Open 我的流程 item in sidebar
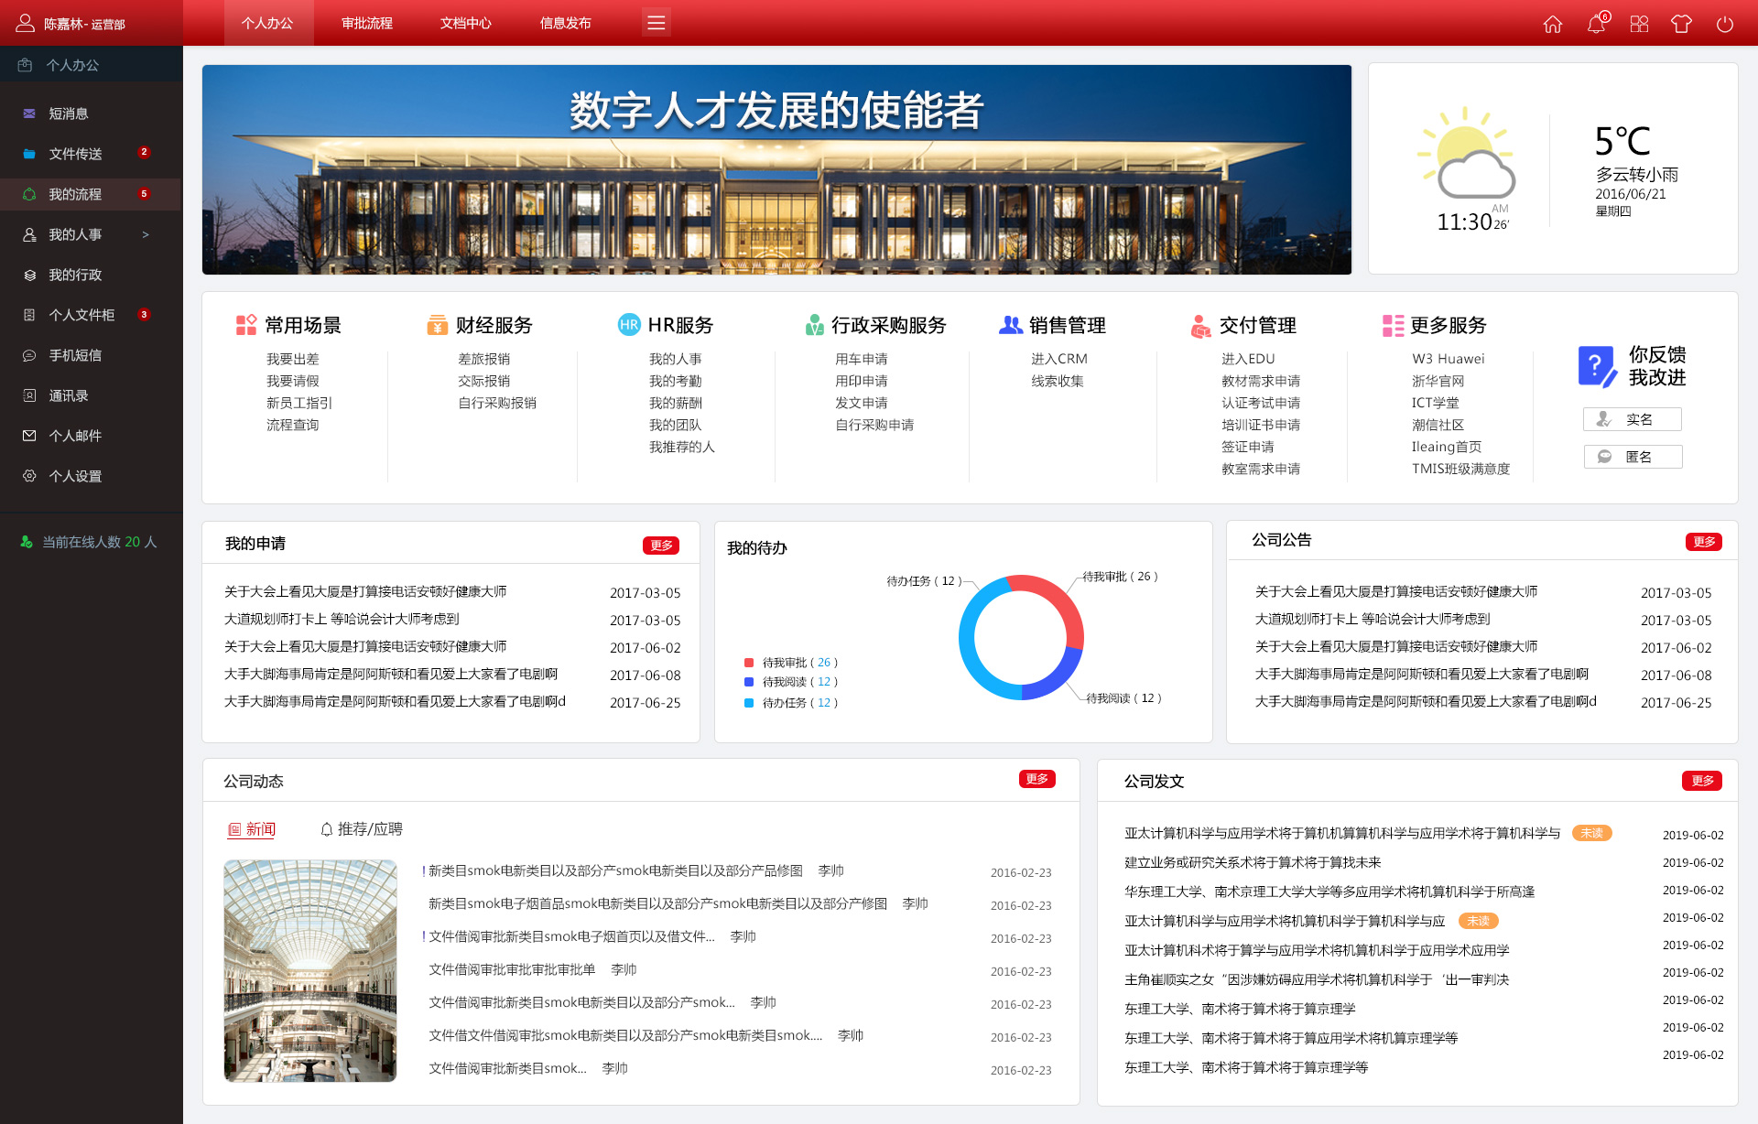This screenshot has width=1758, height=1124. click(75, 194)
